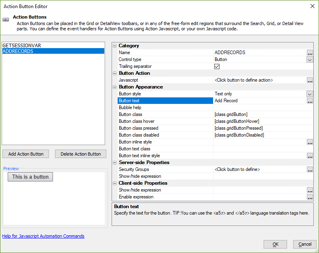Open Help for Javascript Automation Commands link

pyautogui.click(x=43, y=236)
